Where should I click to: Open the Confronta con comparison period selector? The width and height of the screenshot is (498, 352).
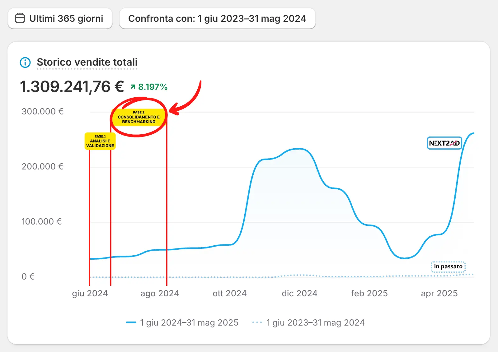pyautogui.click(x=217, y=19)
